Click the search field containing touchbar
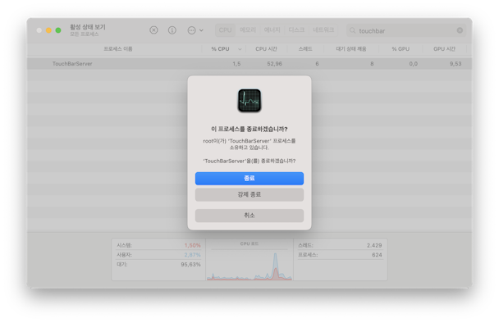The width and height of the screenshot is (499, 323). pyautogui.click(x=406, y=30)
